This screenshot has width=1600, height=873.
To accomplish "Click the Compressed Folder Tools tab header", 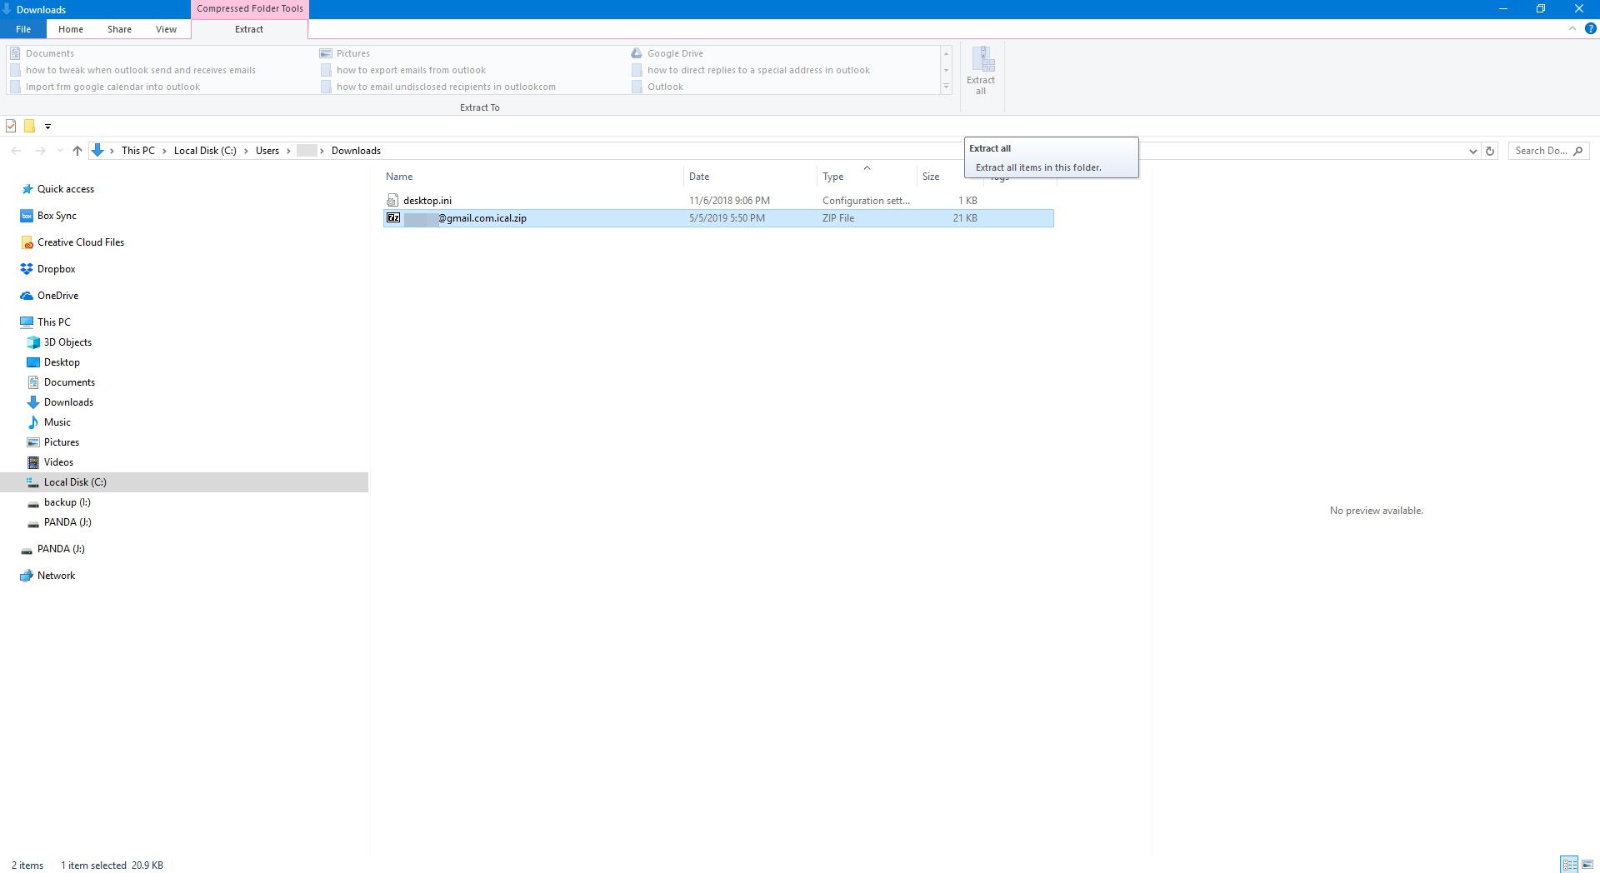I will pos(250,8).
